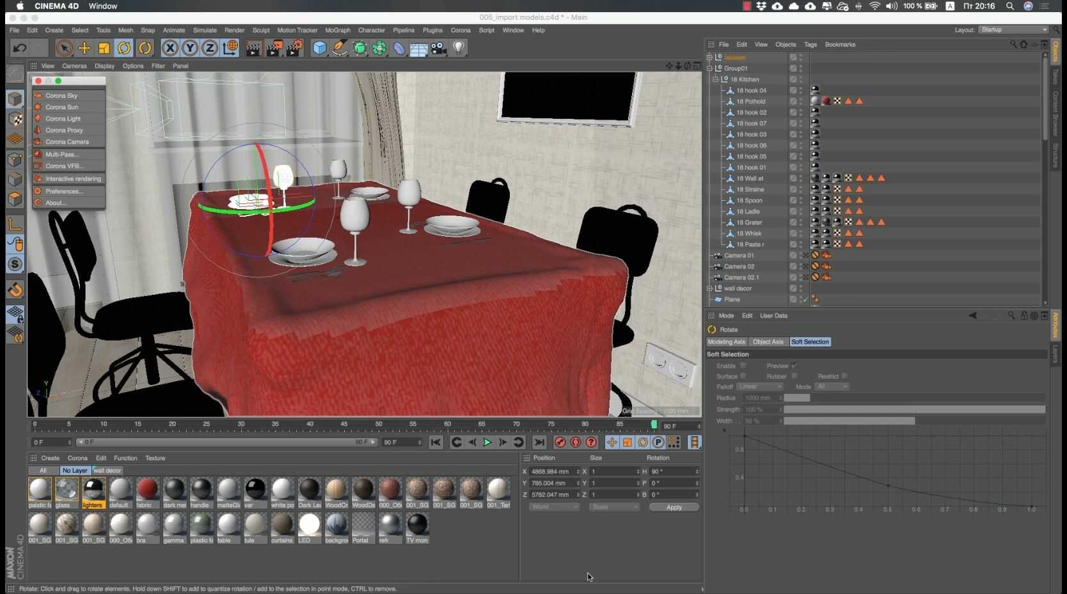The height and width of the screenshot is (594, 1067).
Task: Add a Cube primitive object
Action: 319,48
